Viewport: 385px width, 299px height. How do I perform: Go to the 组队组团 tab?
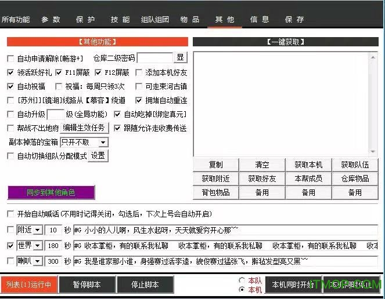[x=155, y=19]
